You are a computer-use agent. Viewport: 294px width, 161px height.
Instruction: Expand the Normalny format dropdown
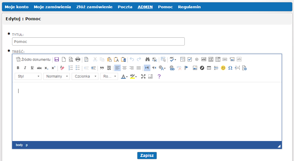click(x=56, y=76)
